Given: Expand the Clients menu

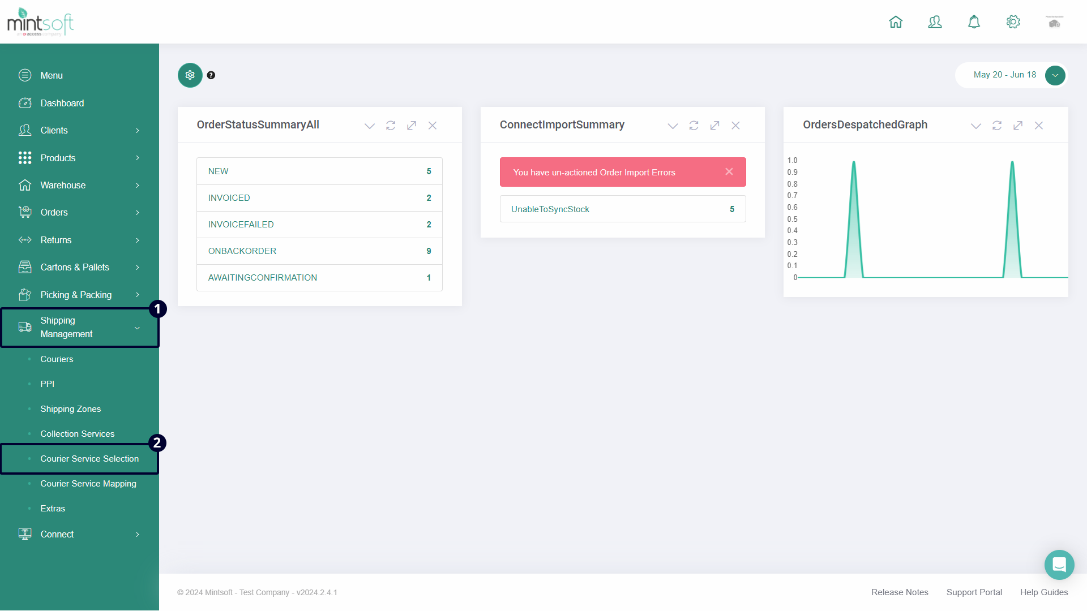Looking at the screenshot, I should (79, 130).
